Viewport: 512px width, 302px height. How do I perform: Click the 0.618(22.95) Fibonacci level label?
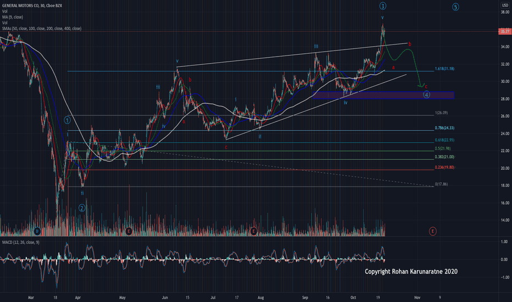[444, 140]
